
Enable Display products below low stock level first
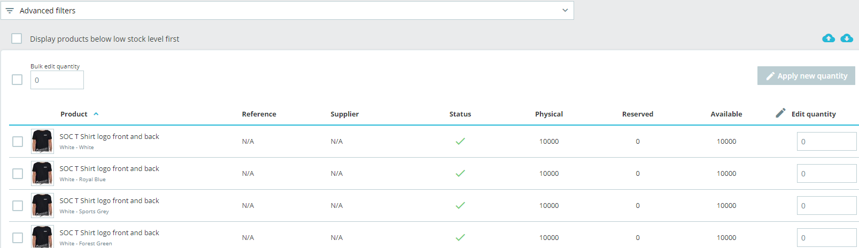[17, 38]
